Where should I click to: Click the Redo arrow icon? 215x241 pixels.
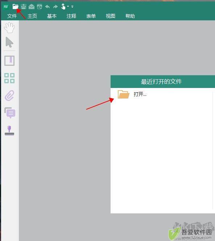55,7
